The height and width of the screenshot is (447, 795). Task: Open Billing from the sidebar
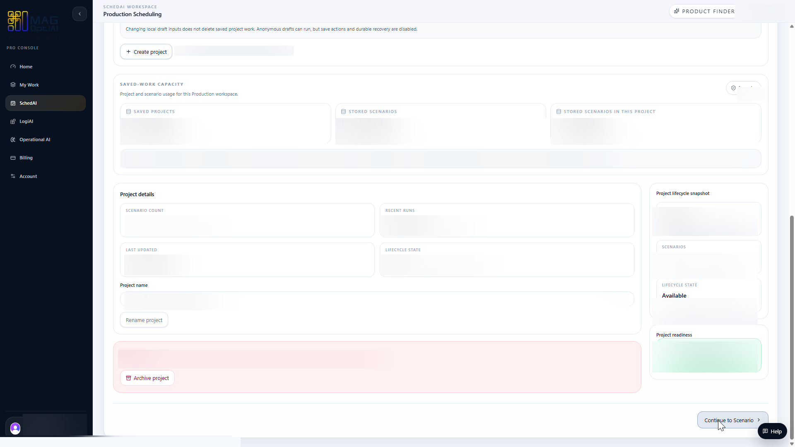click(46, 158)
